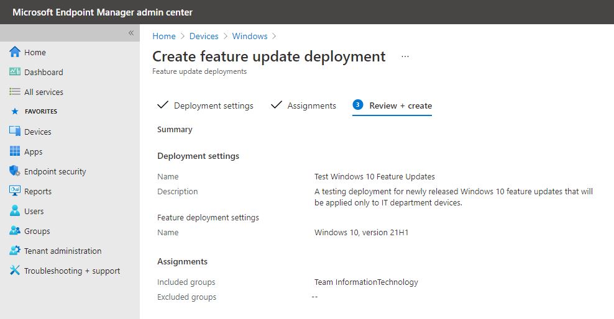Open Endpoint security in sidebar
The width and height of the screenshot is (614, 319).
(55, 172)
